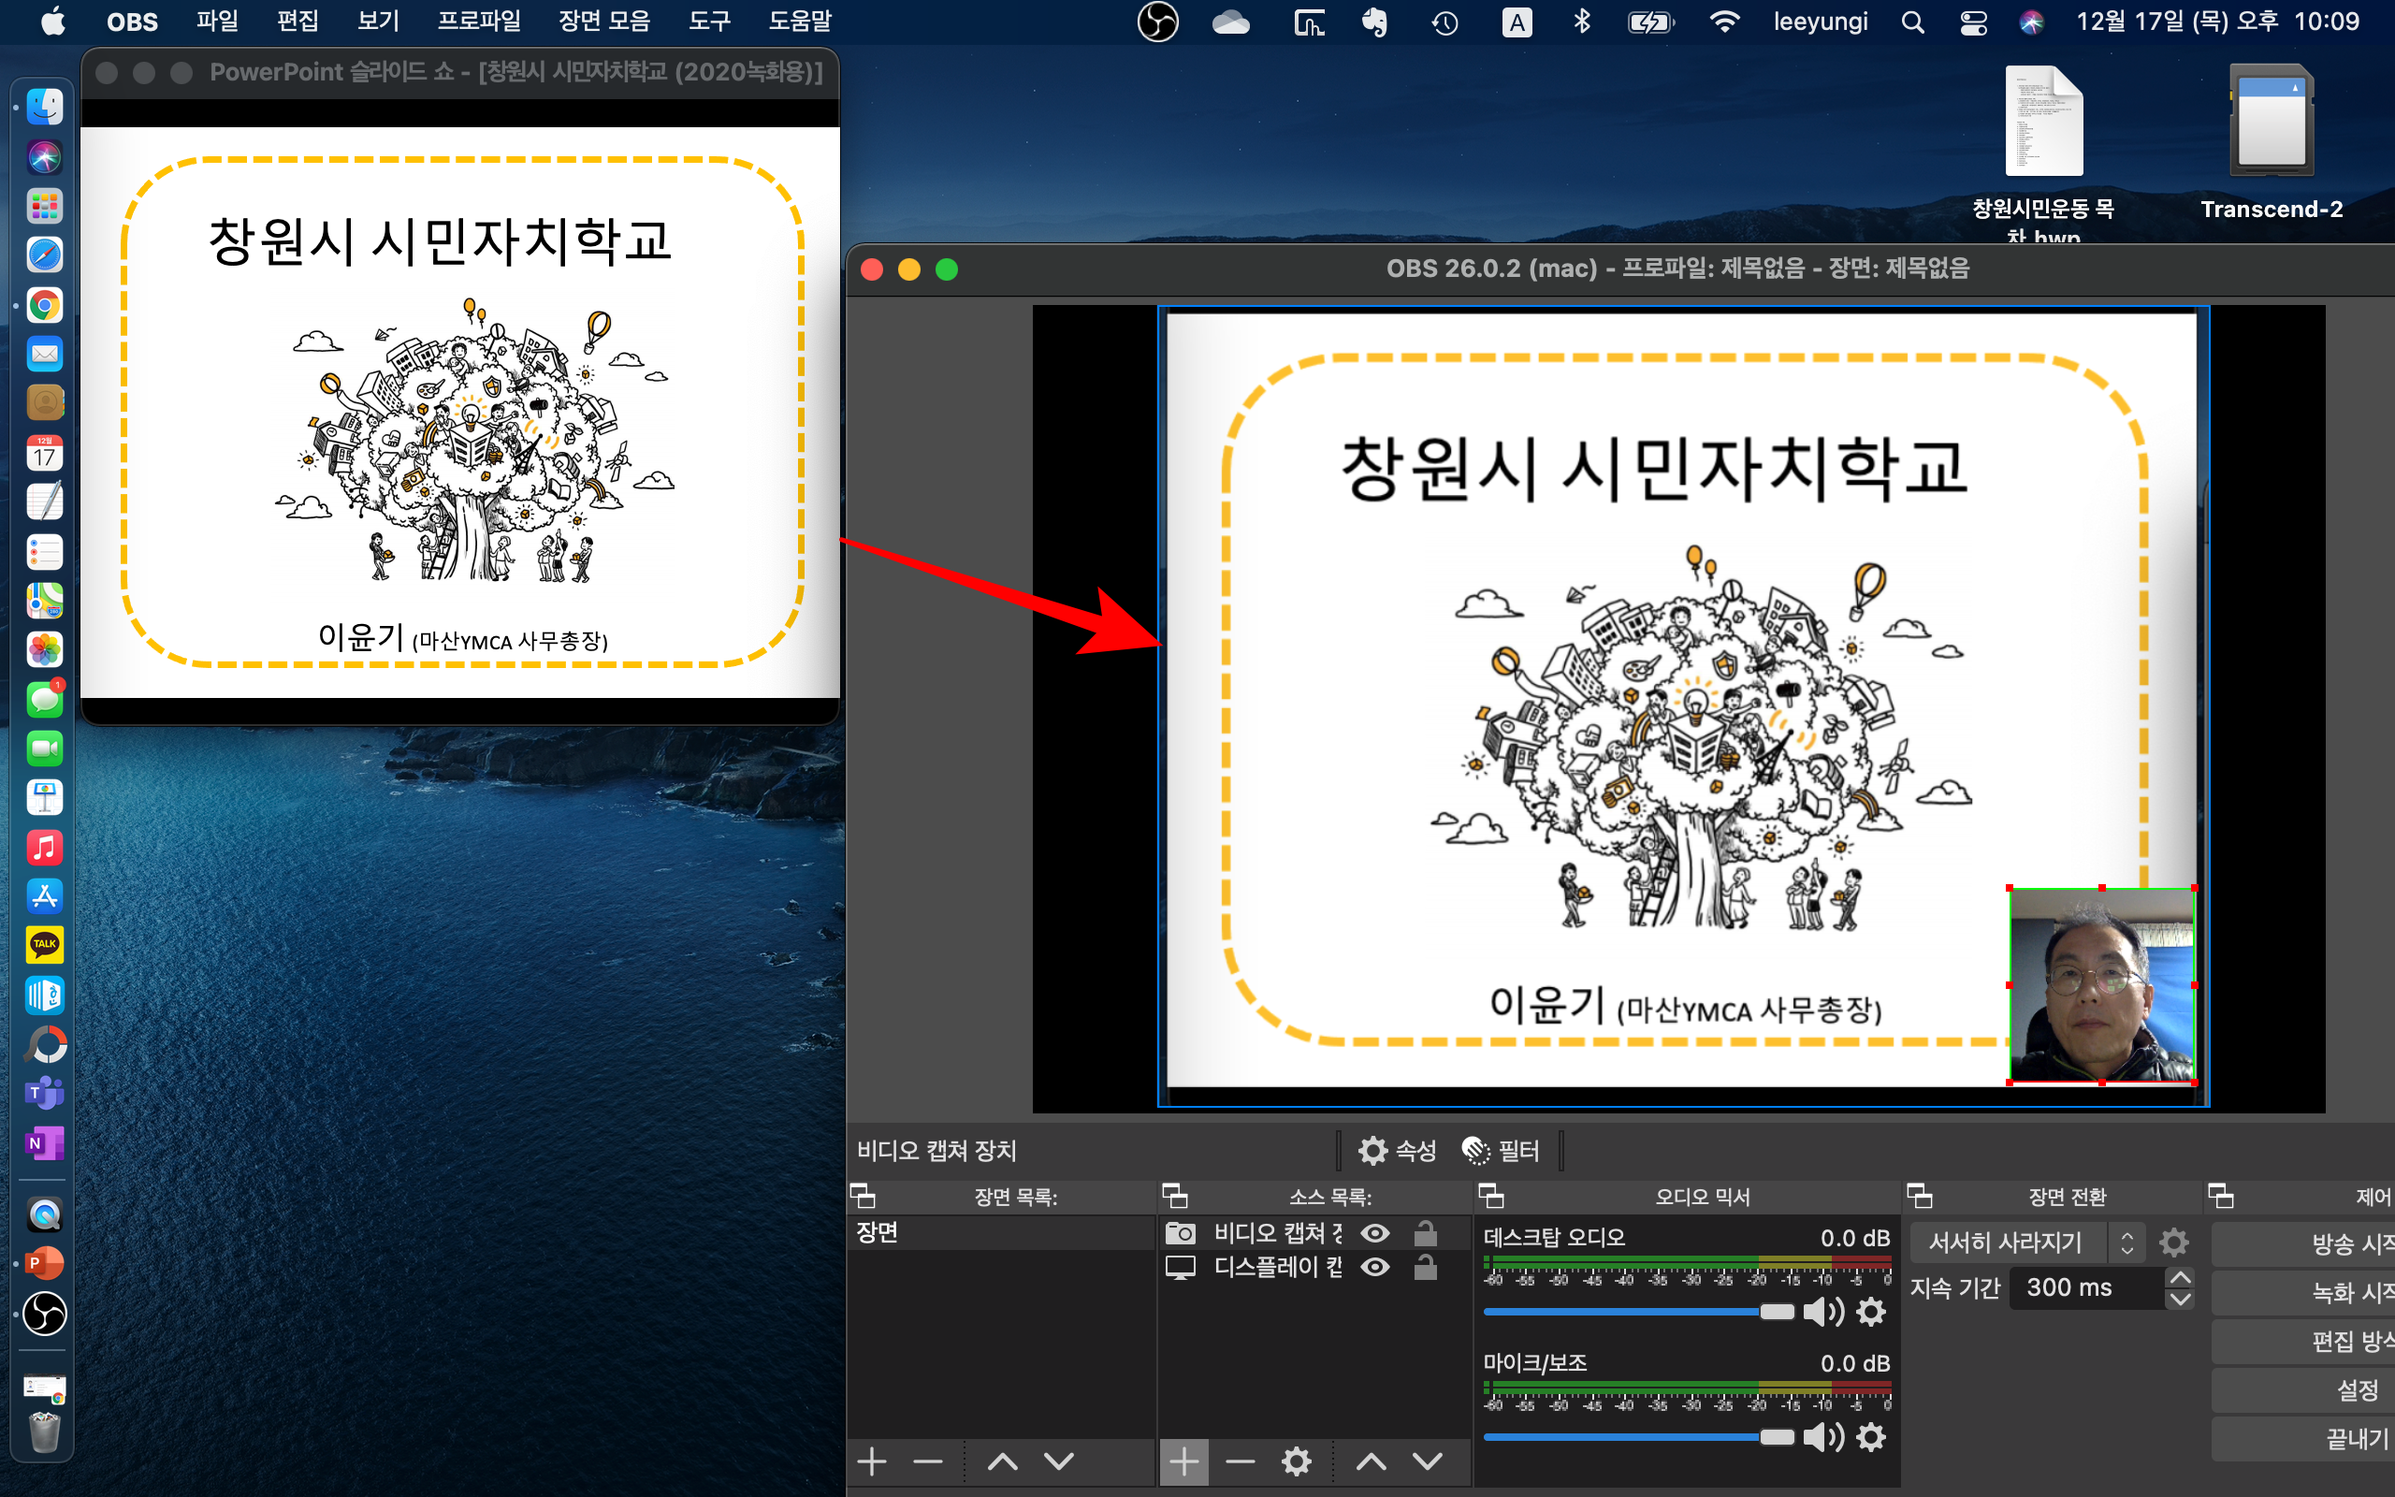Viewport: 2395px width, 1497px height.
Task: Open transition settings gear icon
Action: (x=2173, y=1243)
